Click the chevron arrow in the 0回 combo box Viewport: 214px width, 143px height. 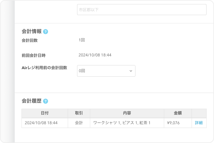pyautogui.click(x=131, y=71)
